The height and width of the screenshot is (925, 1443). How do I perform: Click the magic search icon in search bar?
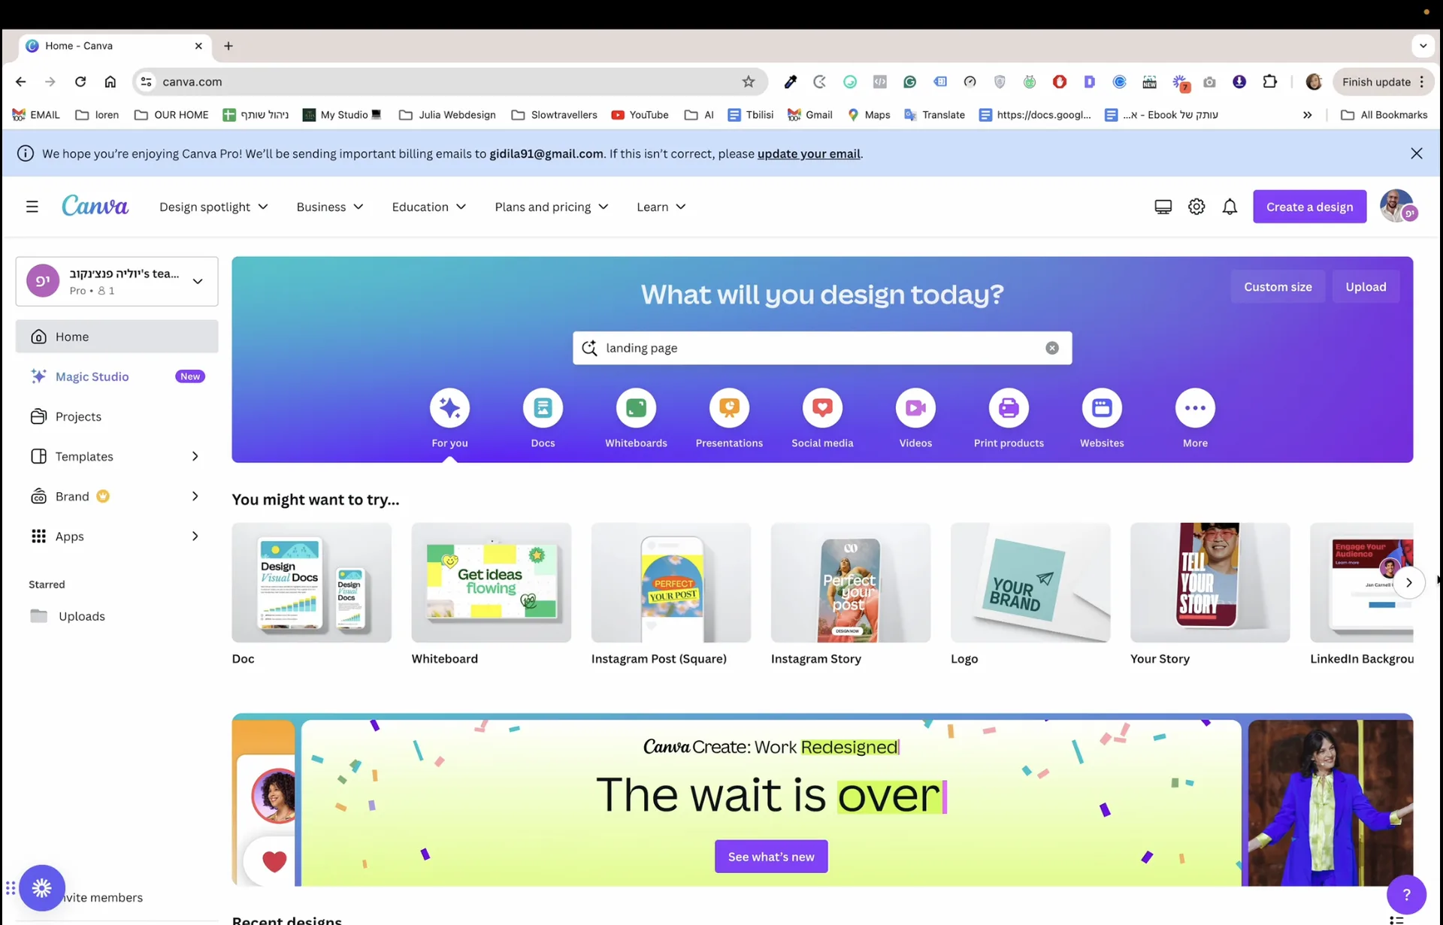click(x=590, y=348)
